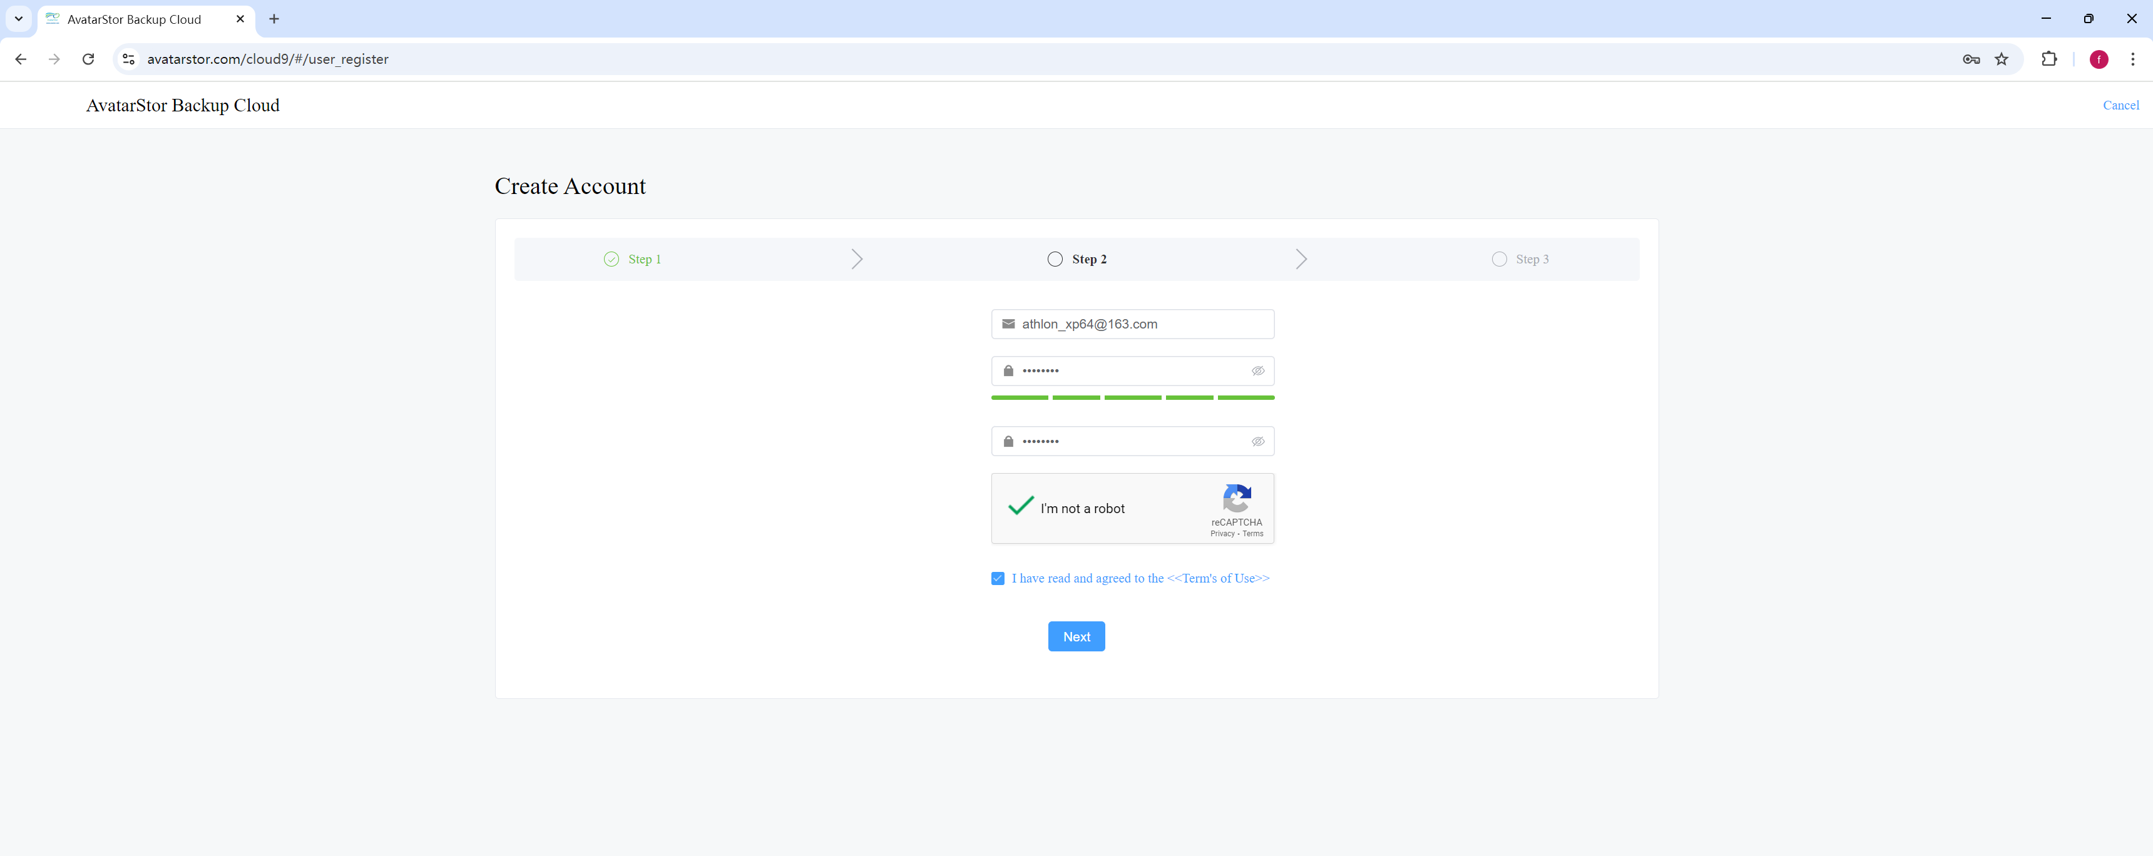Open site information icon in address bar
The height and width of the screenshot is (856, 2153).
click(129, 59)
